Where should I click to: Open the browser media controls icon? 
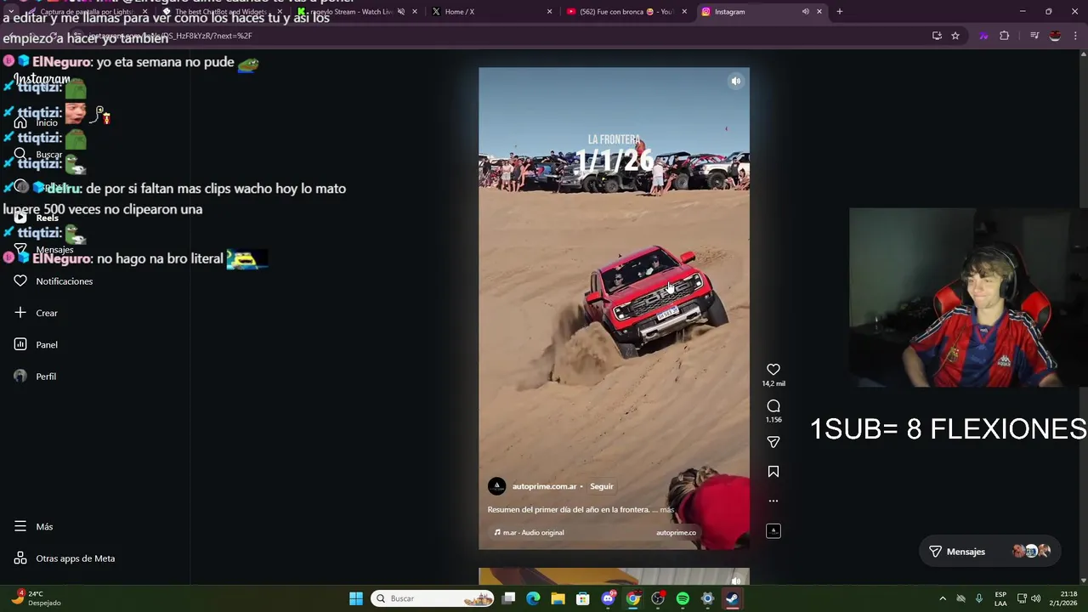pos(1034,36)
